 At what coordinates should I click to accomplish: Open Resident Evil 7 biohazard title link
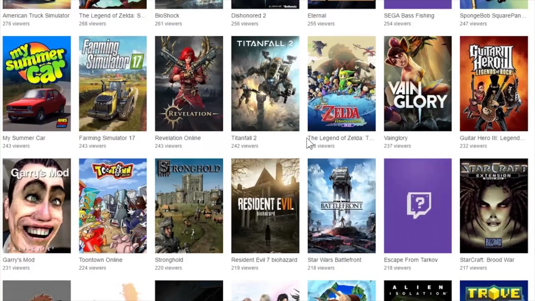tap(264, 260)
